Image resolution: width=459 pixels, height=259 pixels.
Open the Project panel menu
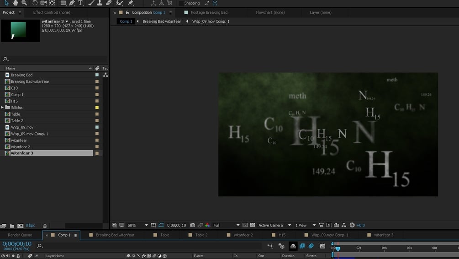click(20, 13)
